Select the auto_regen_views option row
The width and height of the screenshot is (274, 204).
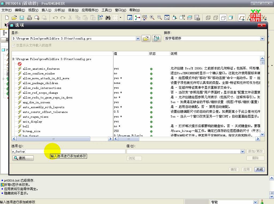click(x=36, y=117)
